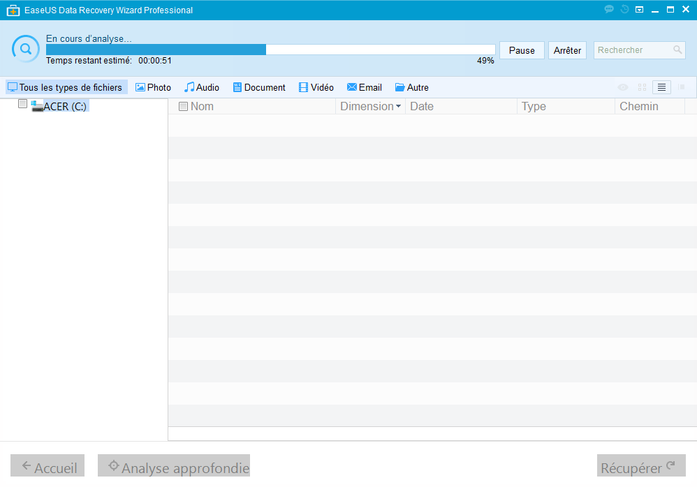Open the Dimension column sort arrow
The image size is (697, 487).
(398, 106)
